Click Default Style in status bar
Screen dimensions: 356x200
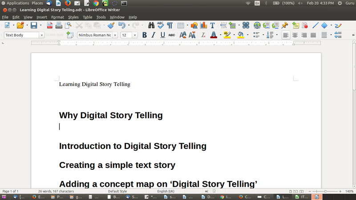117,192
